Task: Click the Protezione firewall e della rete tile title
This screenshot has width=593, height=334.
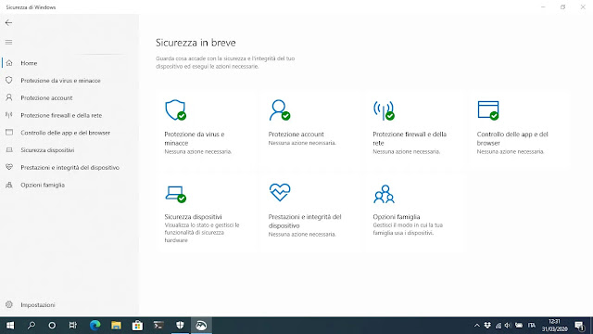Action: coord(410,138)
